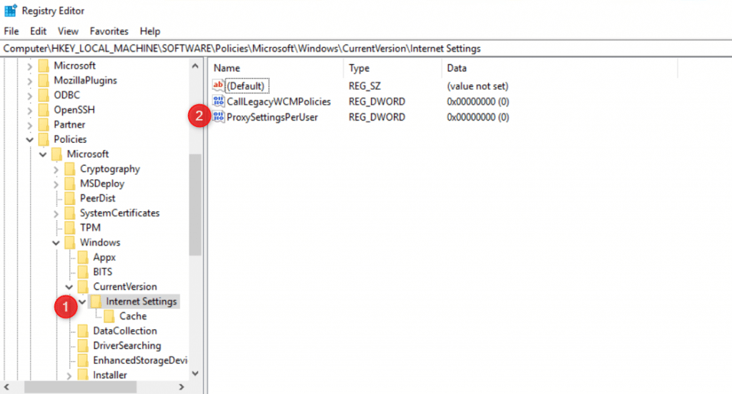This screenshot has width=732, height=394.
Task: Click the Installer folder icon
Action: tap(83, 375)
